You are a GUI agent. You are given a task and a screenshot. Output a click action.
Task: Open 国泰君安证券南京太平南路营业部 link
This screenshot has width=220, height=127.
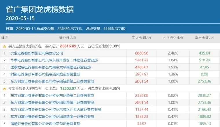tap(50, 67)
